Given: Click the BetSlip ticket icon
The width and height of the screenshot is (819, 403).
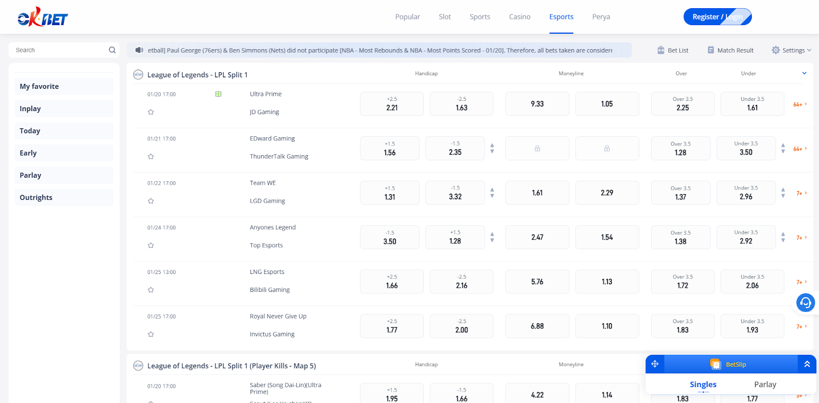Looking at the screenshot, I should coord(716,364).
